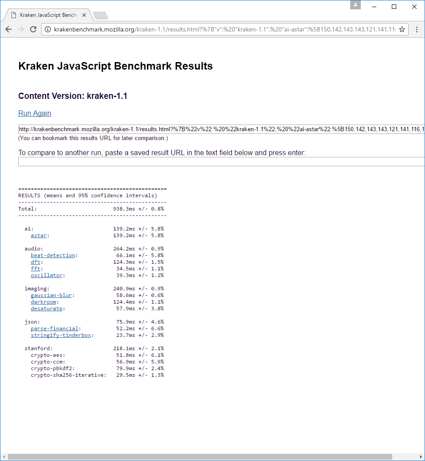This screenshot has width=425, height=461.
Task: View site information icon in address bar
Action: 48,29
